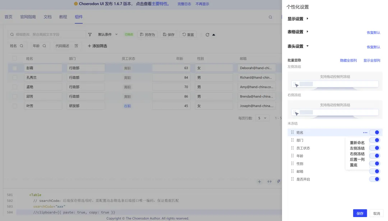This screenshot has height=221, width=388.
Task: Click icon beside 代码描述 filter
Action: click(76, 46)
